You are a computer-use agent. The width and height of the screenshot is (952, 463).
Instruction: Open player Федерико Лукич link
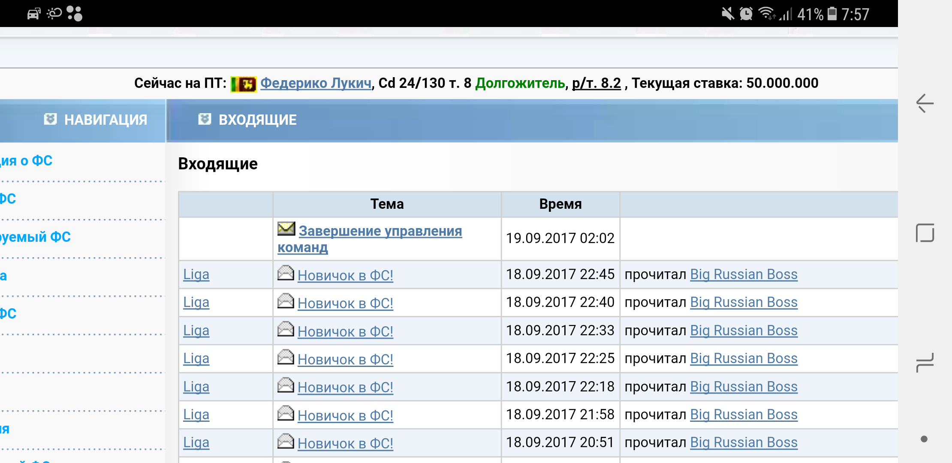(316, 83)
